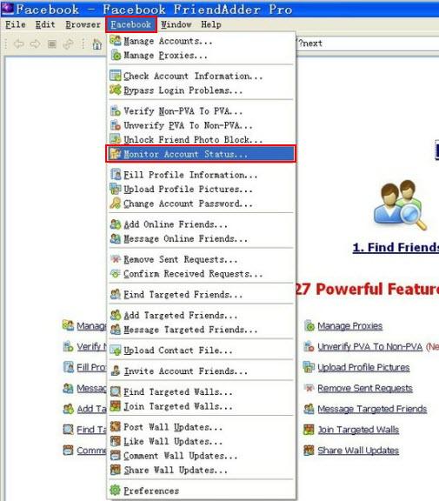Viewport: 439px width, 501px height.
Task: Open the Edit menu
Action: pos(45,24)
